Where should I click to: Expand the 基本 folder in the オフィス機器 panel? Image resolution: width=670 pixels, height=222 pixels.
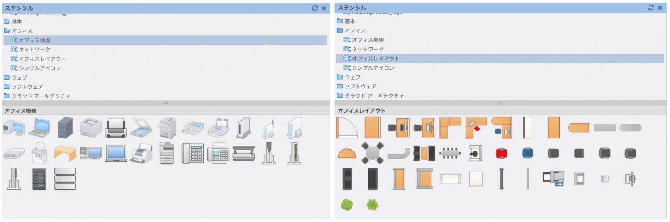pyautogui.click(x=17, y=21)
